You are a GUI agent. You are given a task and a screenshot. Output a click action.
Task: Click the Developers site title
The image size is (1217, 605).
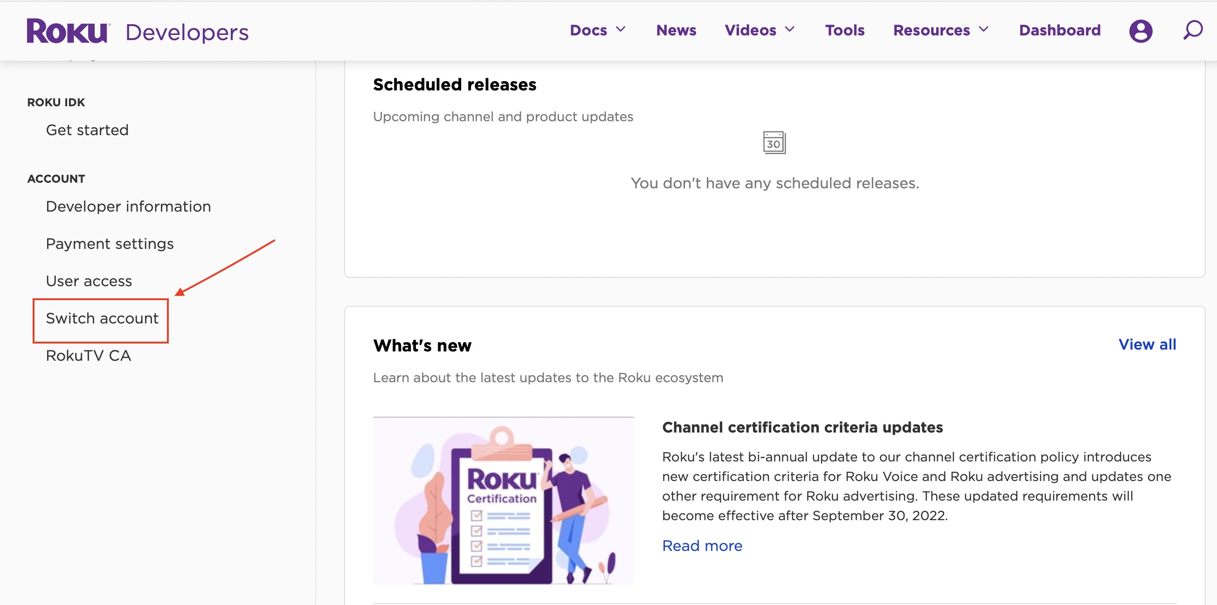187,32
